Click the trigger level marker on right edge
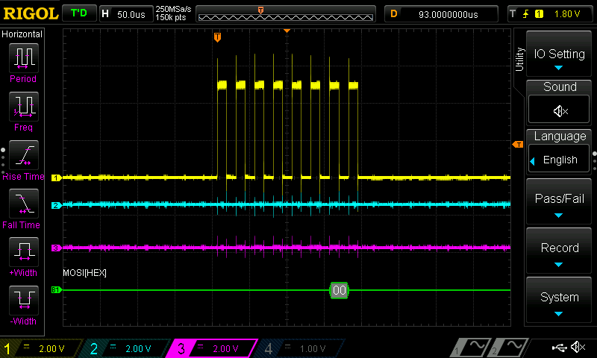The width and height of the screenshot is (597, 358). [518, 144]
